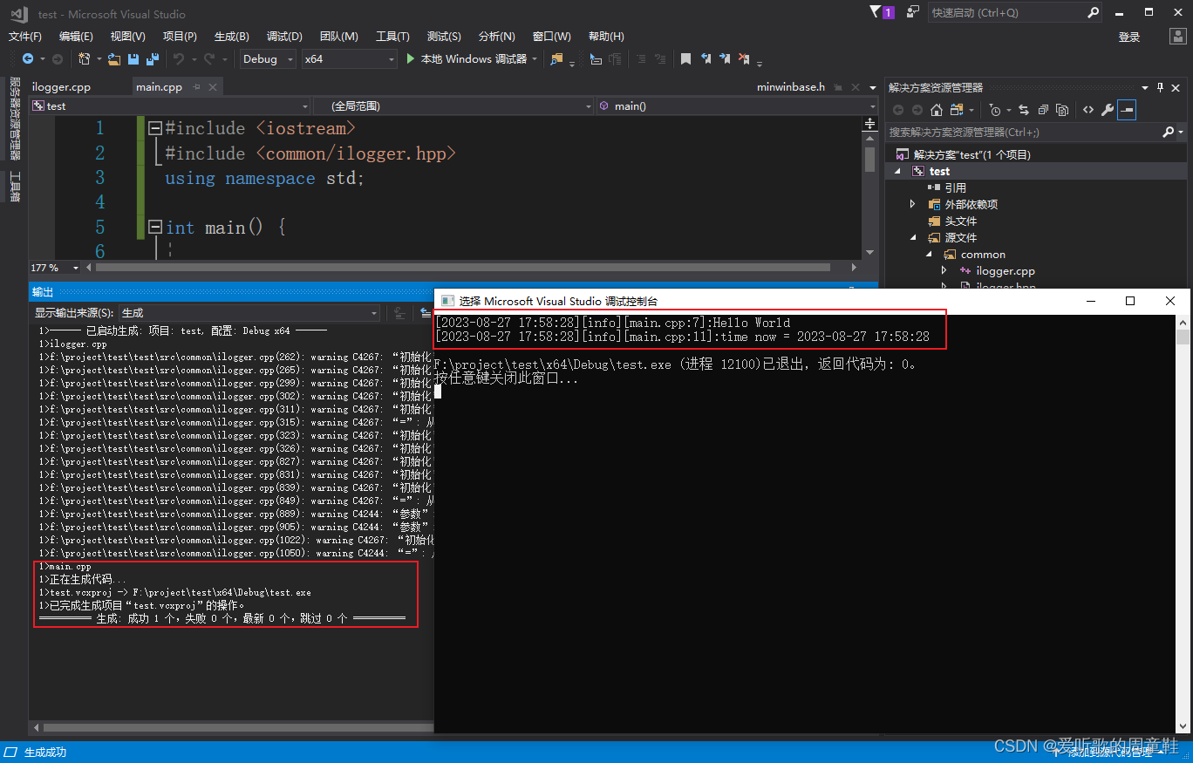Switch to the ilogger.cpp tab
This screenshot has width=1193, height=763.
pyautogui.click(x=60, y=86)
